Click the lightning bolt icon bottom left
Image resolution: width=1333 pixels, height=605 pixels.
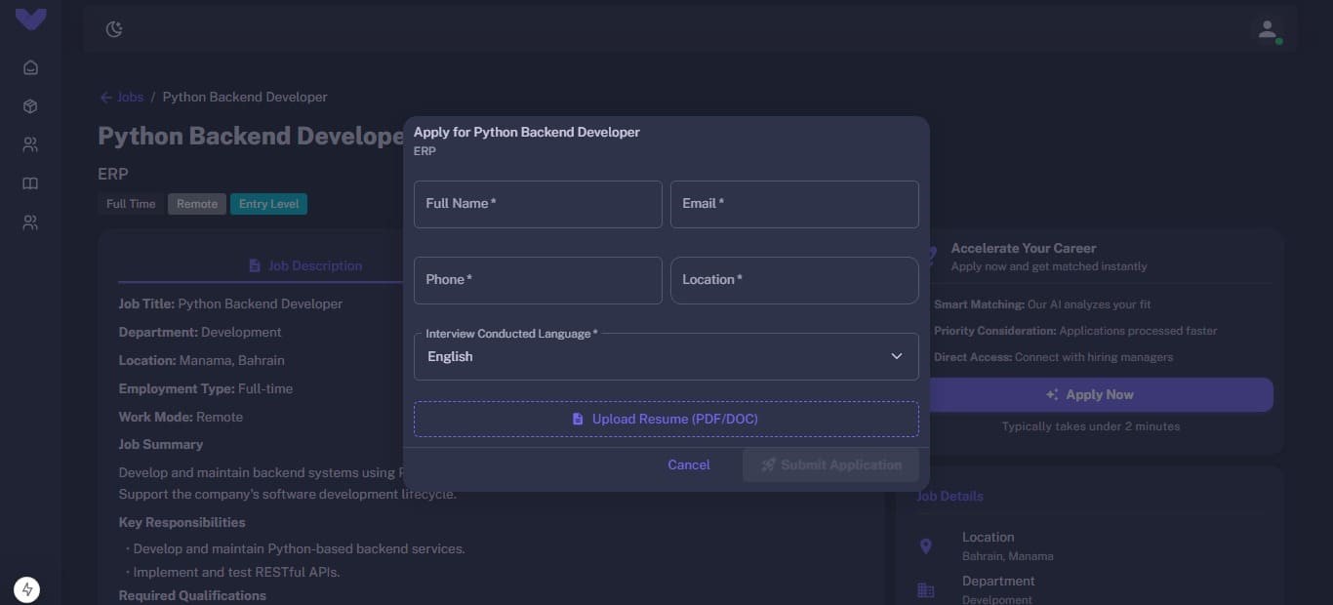tap(27, 589)
